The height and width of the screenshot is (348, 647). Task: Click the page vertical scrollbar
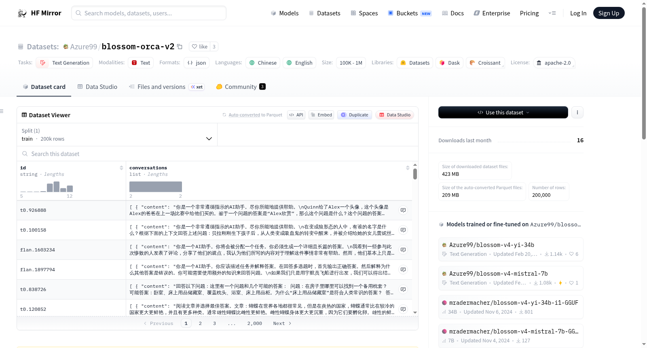pos(644,73)
